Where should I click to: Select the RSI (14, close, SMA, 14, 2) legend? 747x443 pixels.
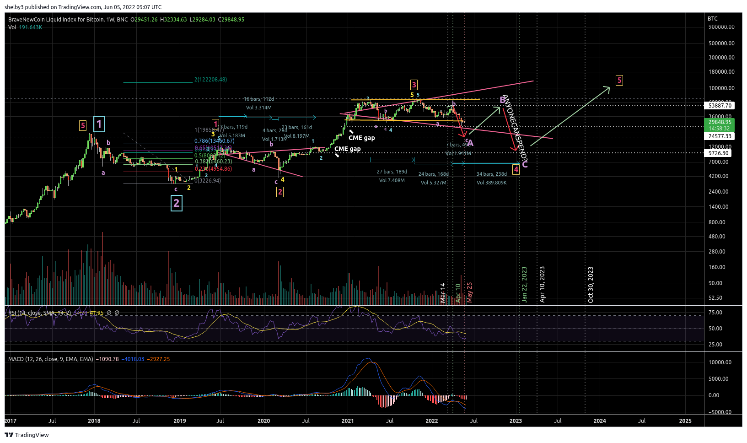coord(39,313)
